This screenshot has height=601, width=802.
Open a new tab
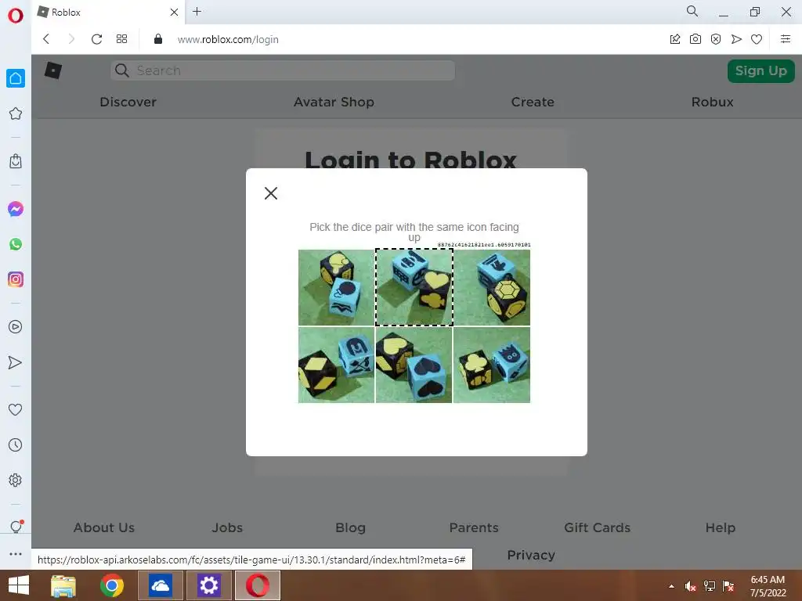pyautogui.click(x=197, y=11)
